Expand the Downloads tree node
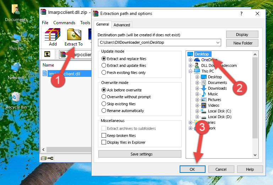273x185 pixels. pos(197,88)
